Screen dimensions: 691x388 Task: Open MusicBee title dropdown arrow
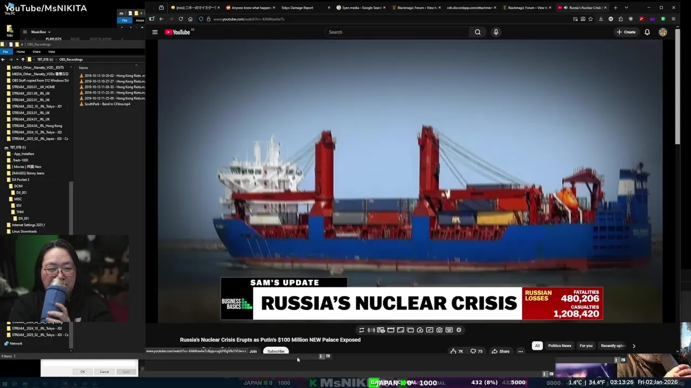50,32
